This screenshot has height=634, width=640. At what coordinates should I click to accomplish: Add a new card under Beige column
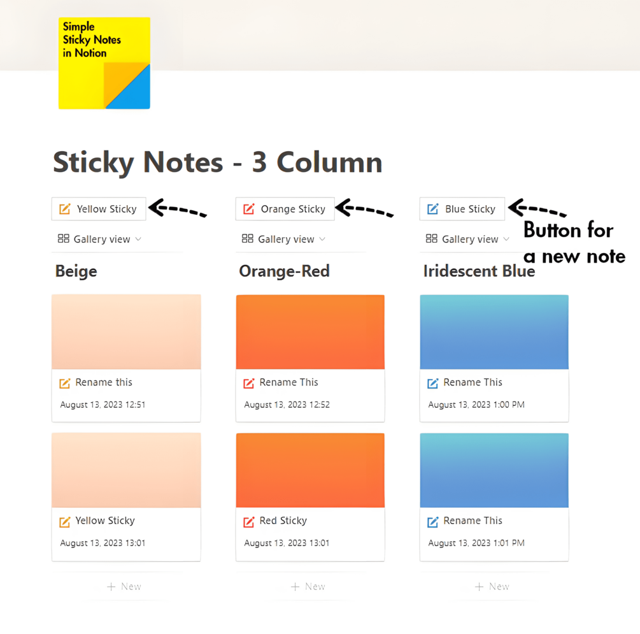coord(124,586)
